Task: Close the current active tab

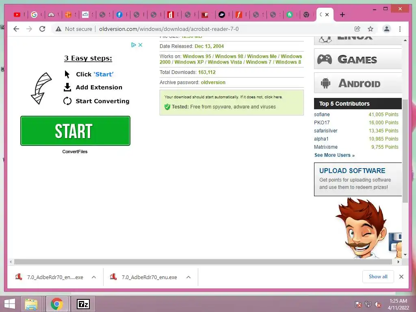Action: tap(327, 15)
